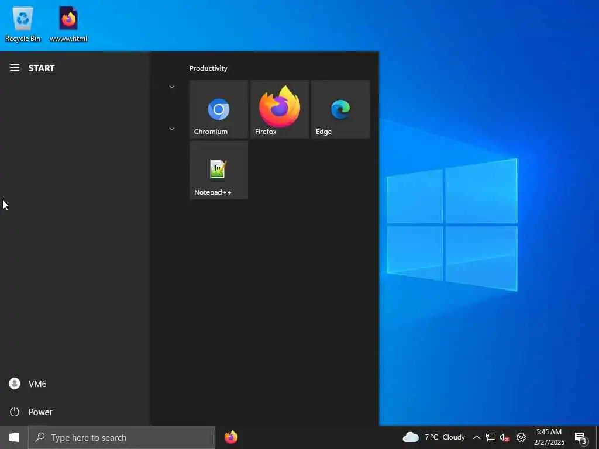Expand the upper chevron in Start menu
599x449 pixels.
pos(172,87)
